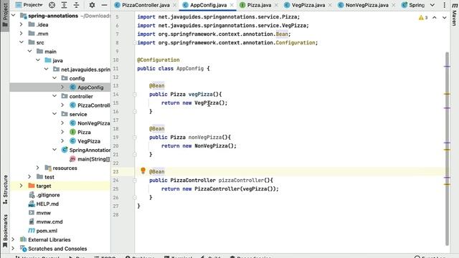Open Project panel settings gear
The image size is (459, 258).
pyautogui.click(x=92, y=5)
